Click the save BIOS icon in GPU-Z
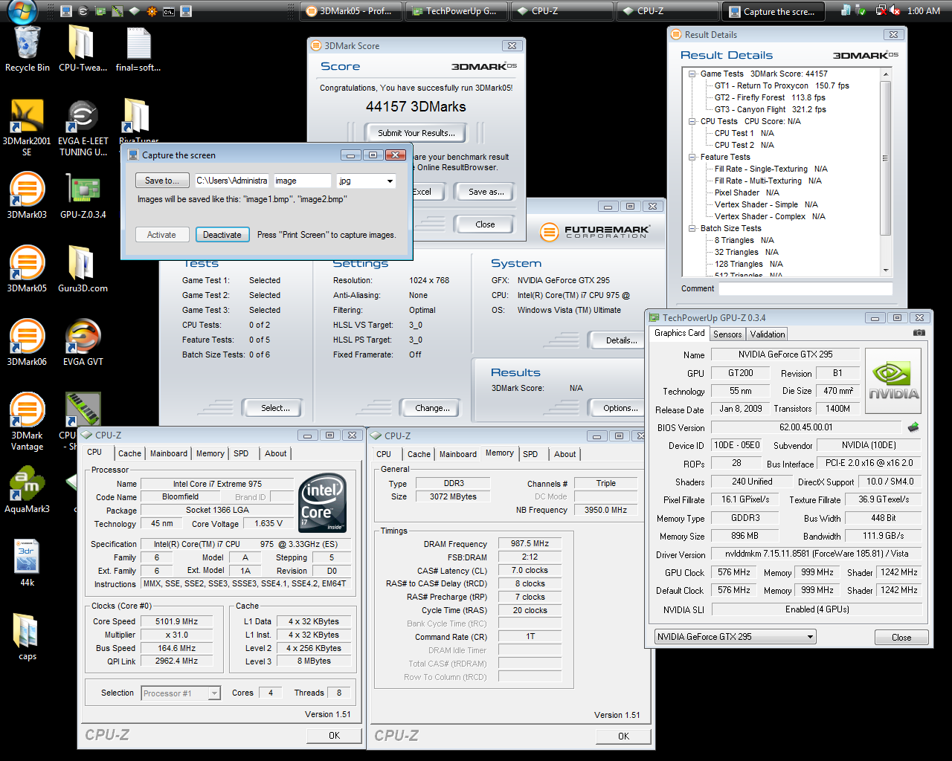This screenshot has width=952, height=761. 913,427
